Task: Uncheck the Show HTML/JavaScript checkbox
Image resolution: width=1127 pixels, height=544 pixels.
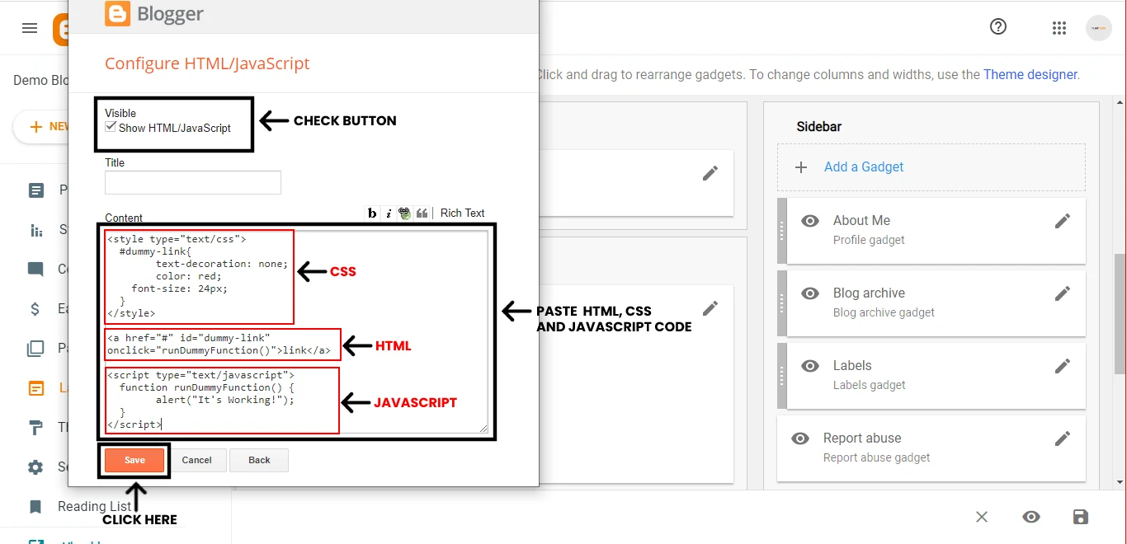Action: (110, 125)
